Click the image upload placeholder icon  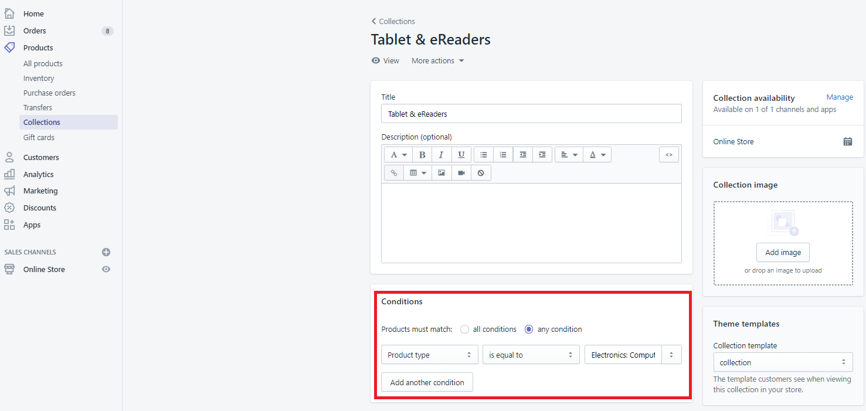click(783, 223)
